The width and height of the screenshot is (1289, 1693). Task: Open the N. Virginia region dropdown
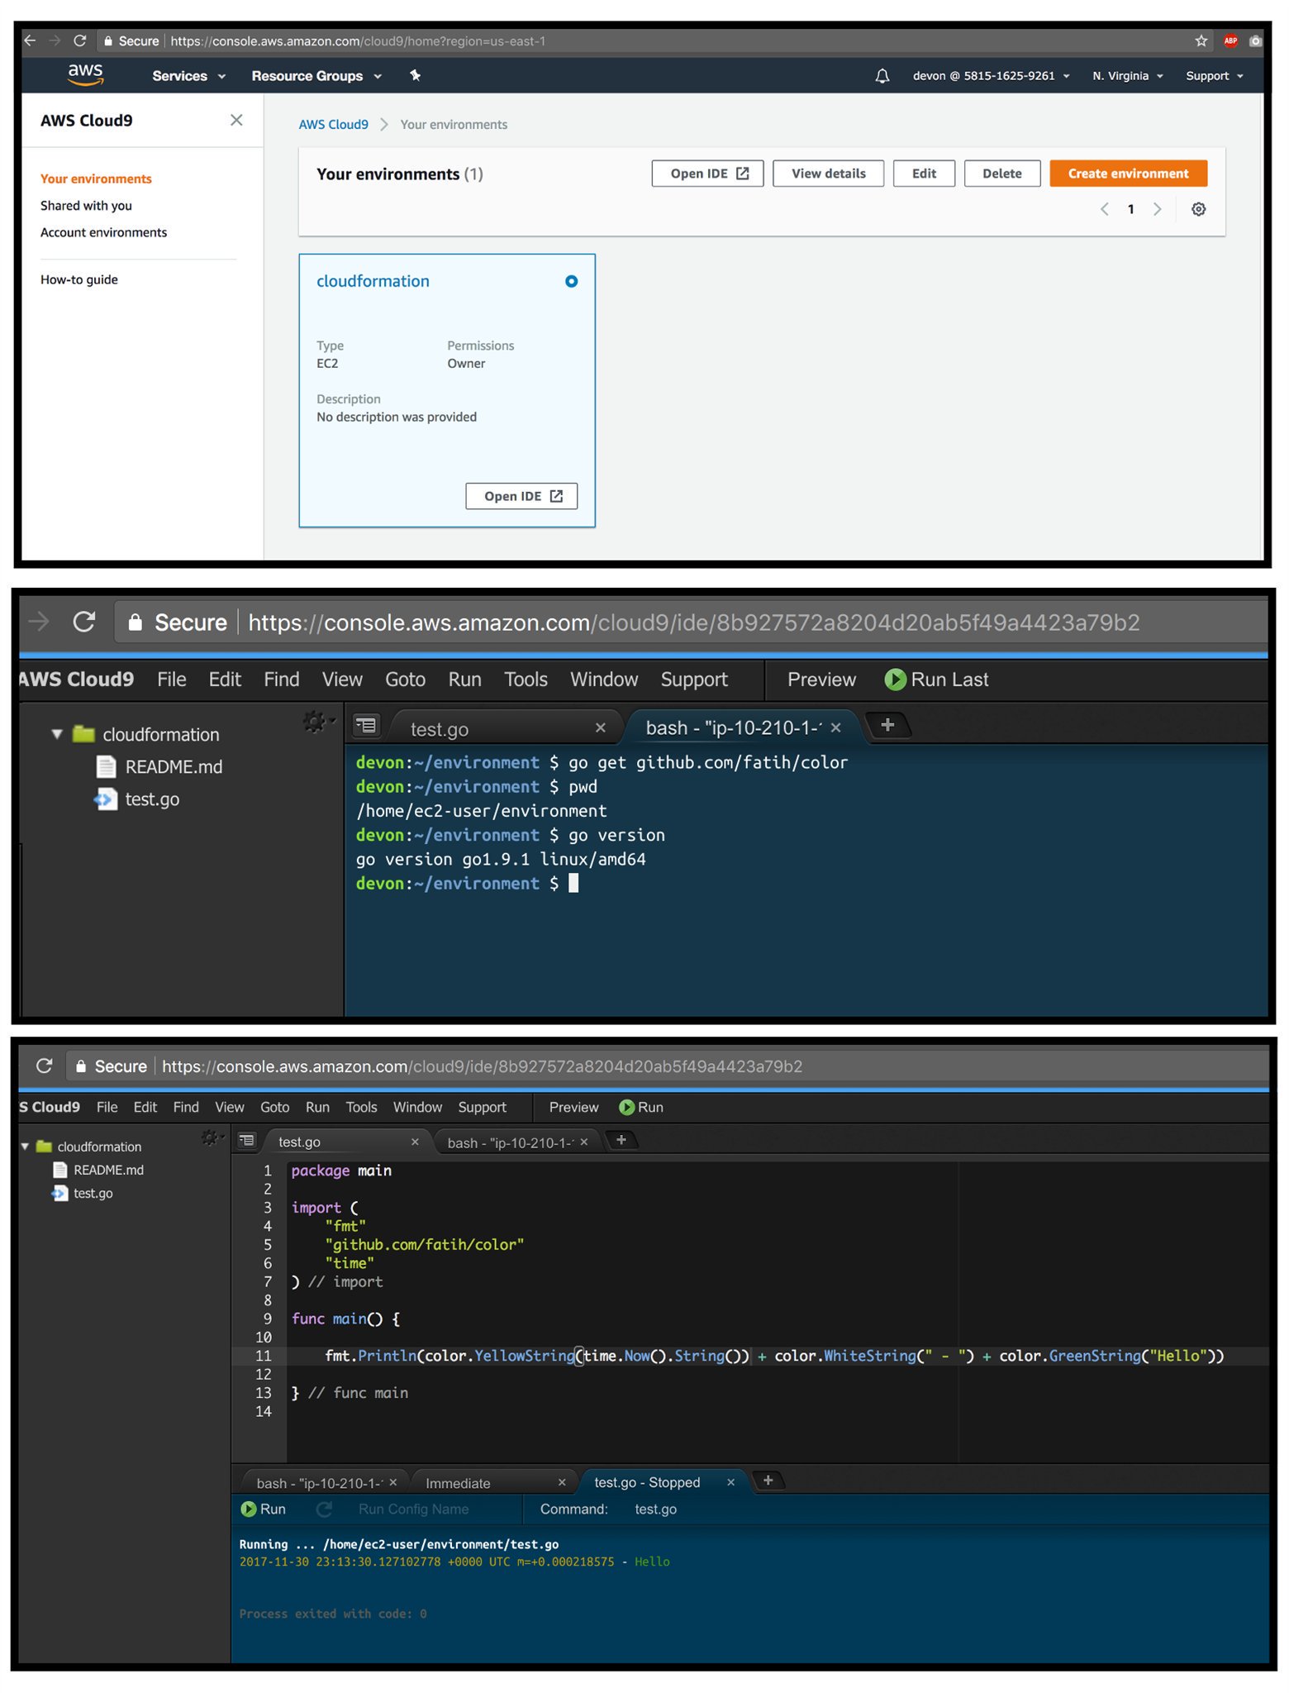(1127, 76)
